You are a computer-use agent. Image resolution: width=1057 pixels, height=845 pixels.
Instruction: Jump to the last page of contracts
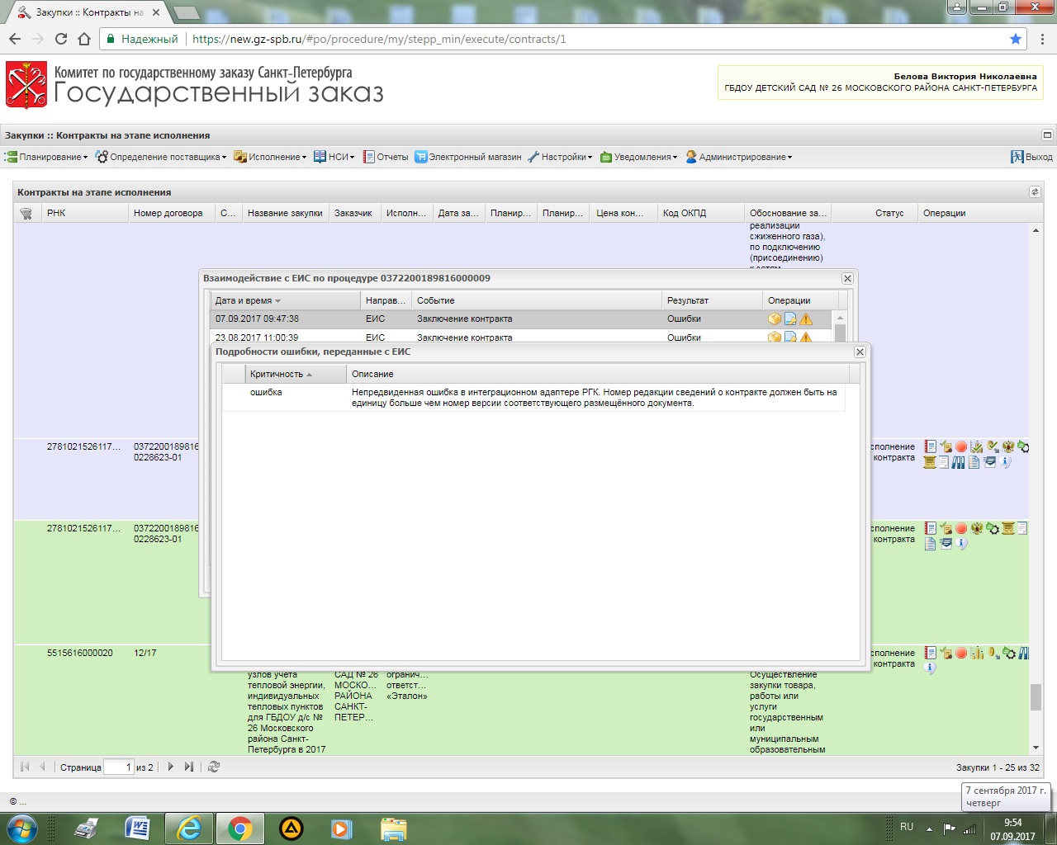point(189,767)
